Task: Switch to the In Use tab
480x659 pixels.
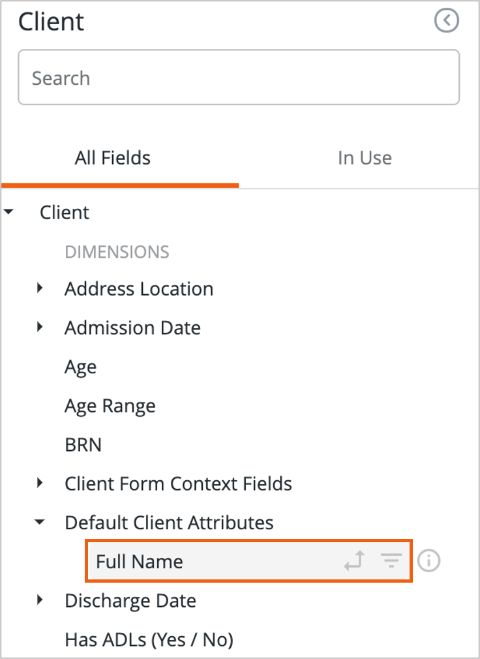Action: click(x=365, y=158)
